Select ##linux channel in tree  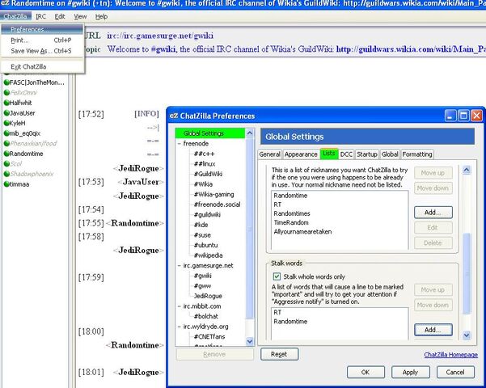click(205, 164)
